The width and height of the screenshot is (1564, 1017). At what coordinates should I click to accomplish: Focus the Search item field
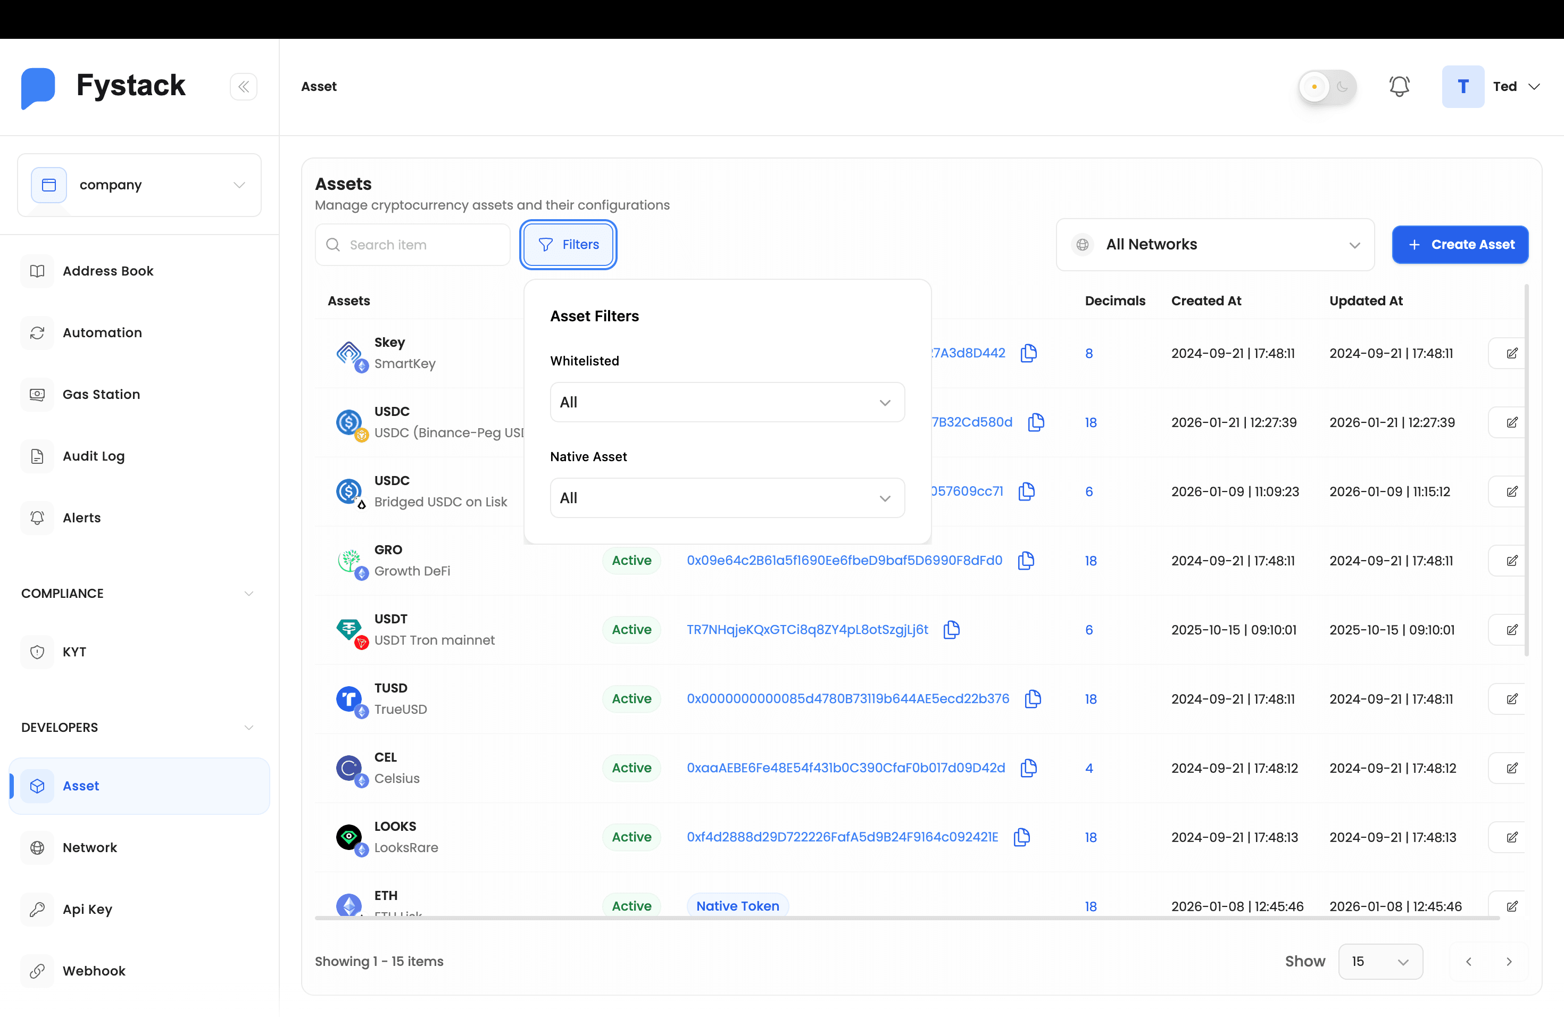413,245
